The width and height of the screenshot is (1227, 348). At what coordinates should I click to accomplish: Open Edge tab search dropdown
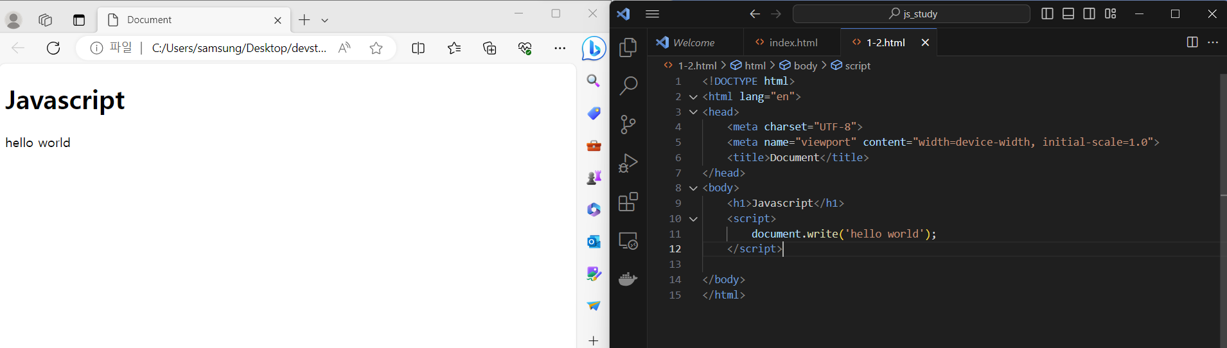(x=325, y=20)
